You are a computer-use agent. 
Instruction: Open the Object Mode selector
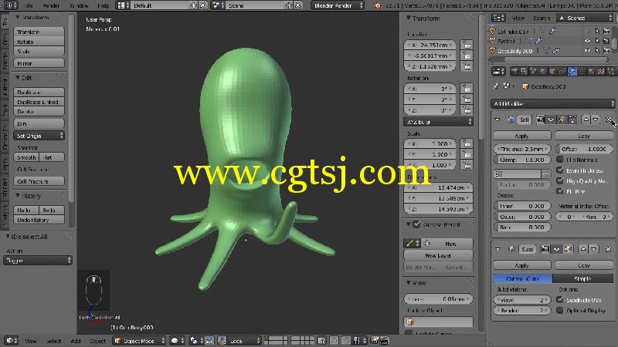[139, 341]
